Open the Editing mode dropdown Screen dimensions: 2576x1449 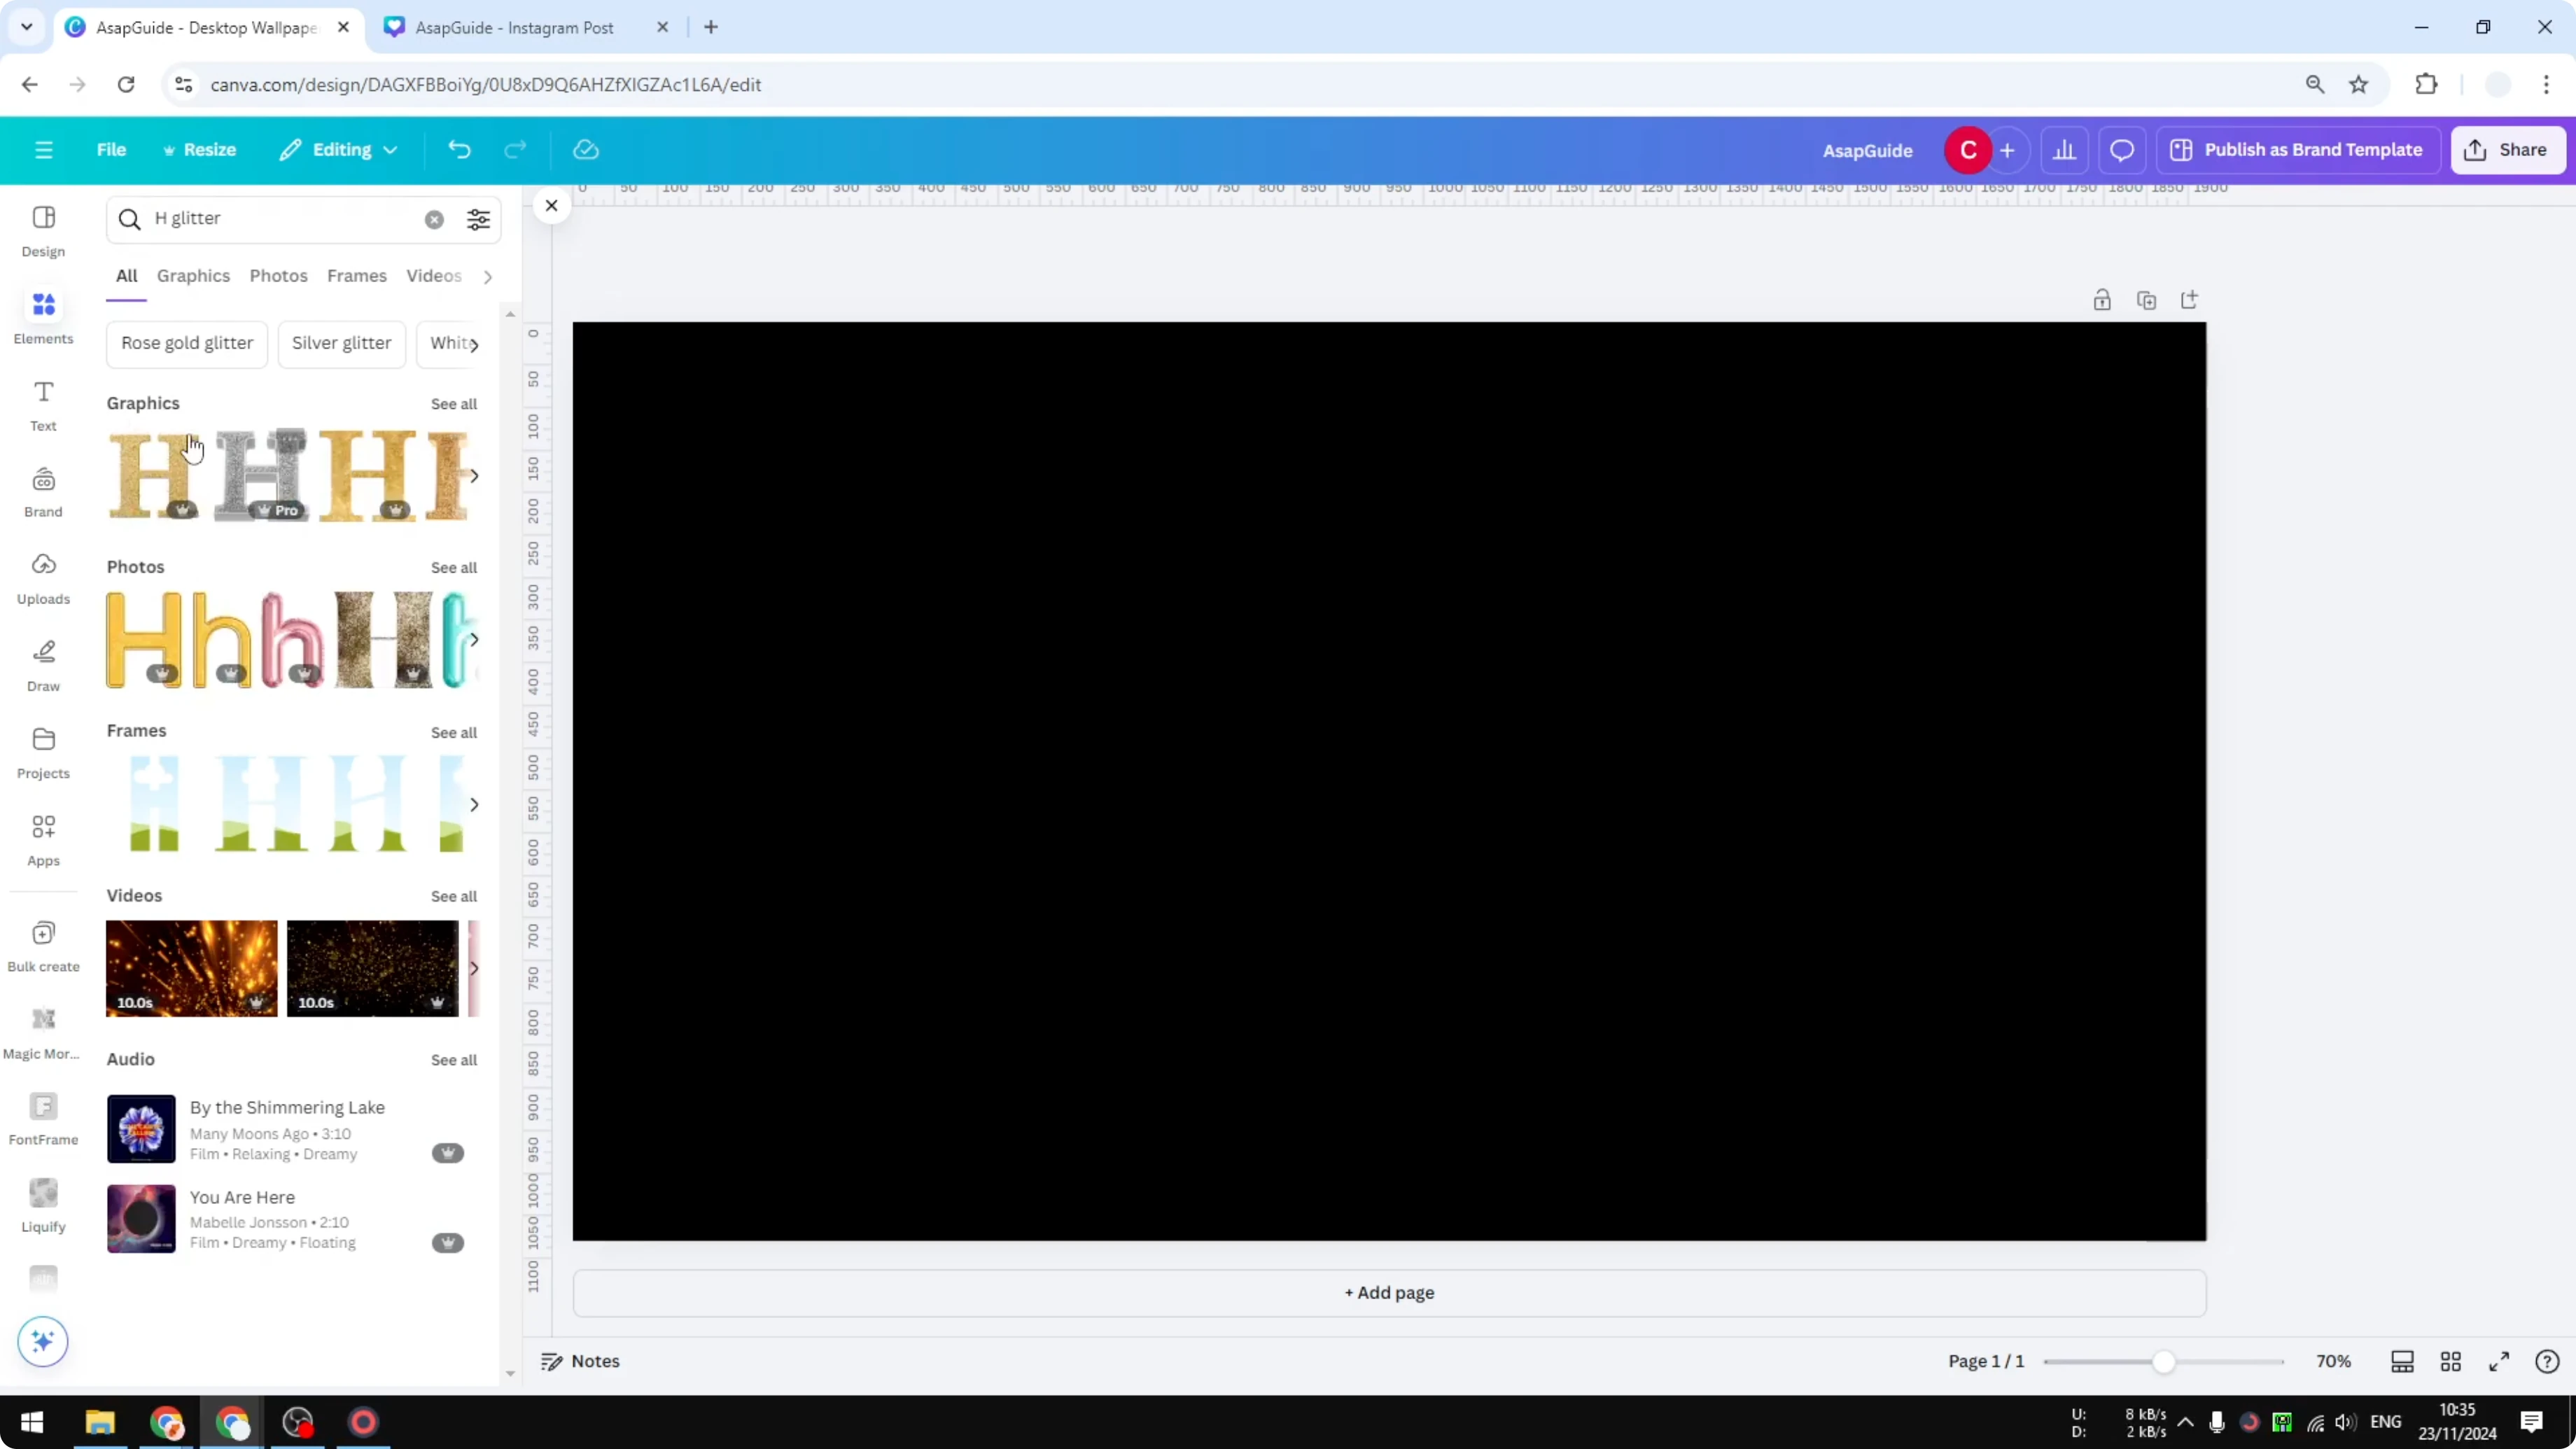point(338,149)
